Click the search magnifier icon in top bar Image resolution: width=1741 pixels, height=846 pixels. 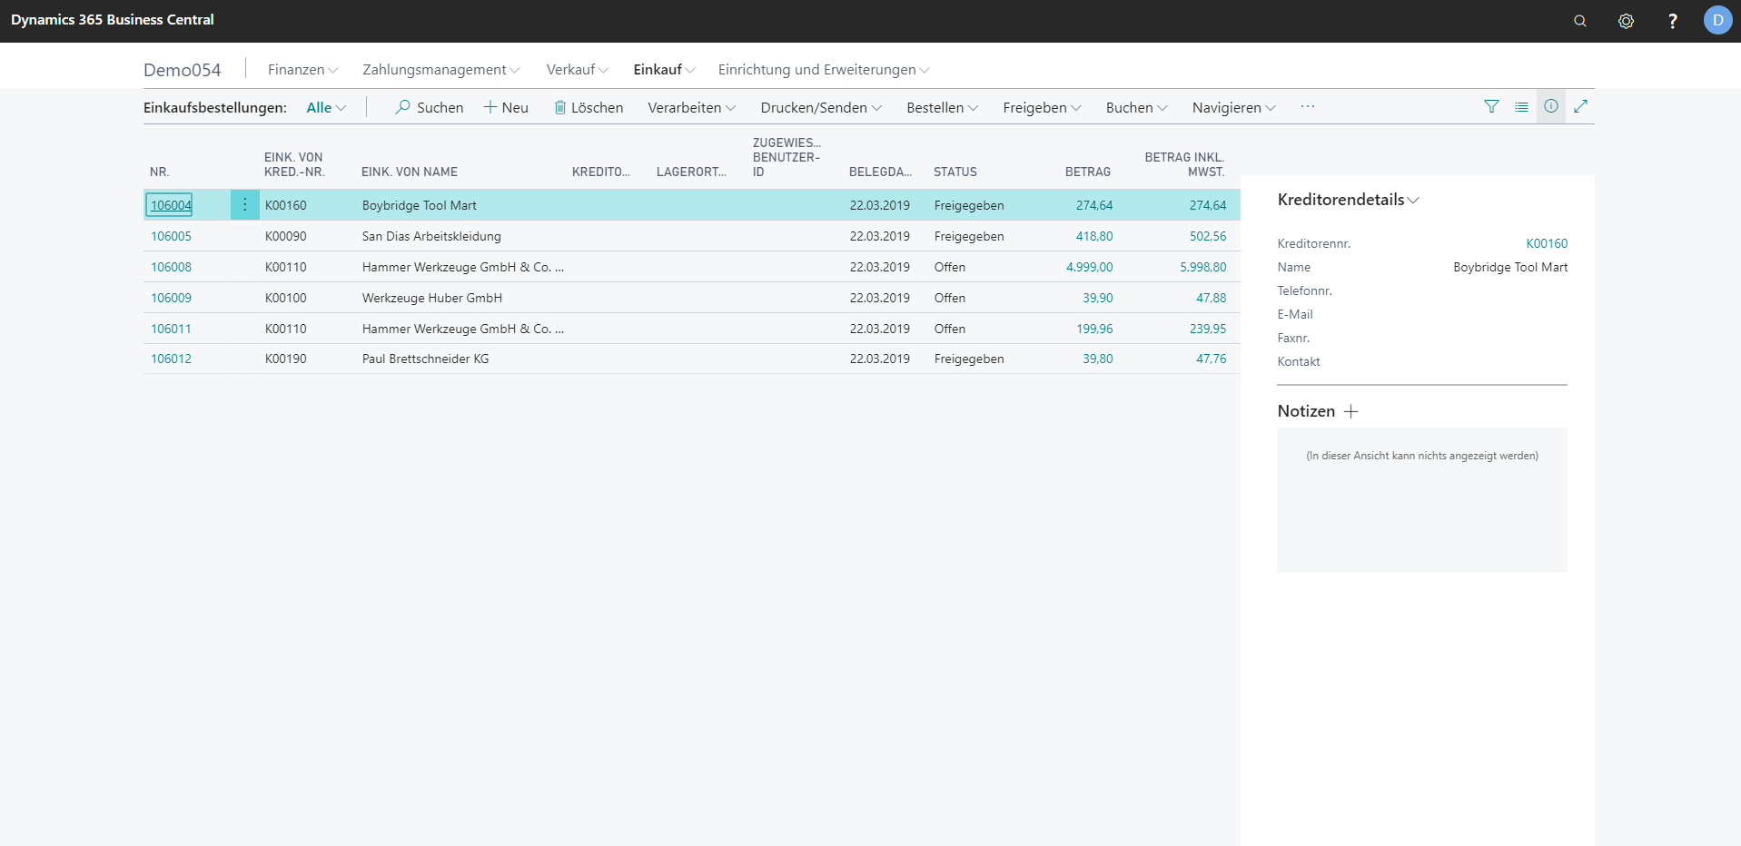pyautogui.click(x=1580, y=21)
